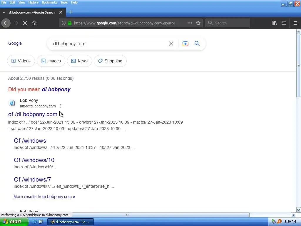Filter results by Images
This screenshot has height=226, width=301.
(x=51, y=61)
